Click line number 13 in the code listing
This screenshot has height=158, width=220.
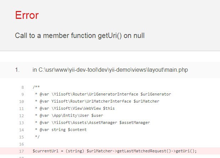[21, 123]
